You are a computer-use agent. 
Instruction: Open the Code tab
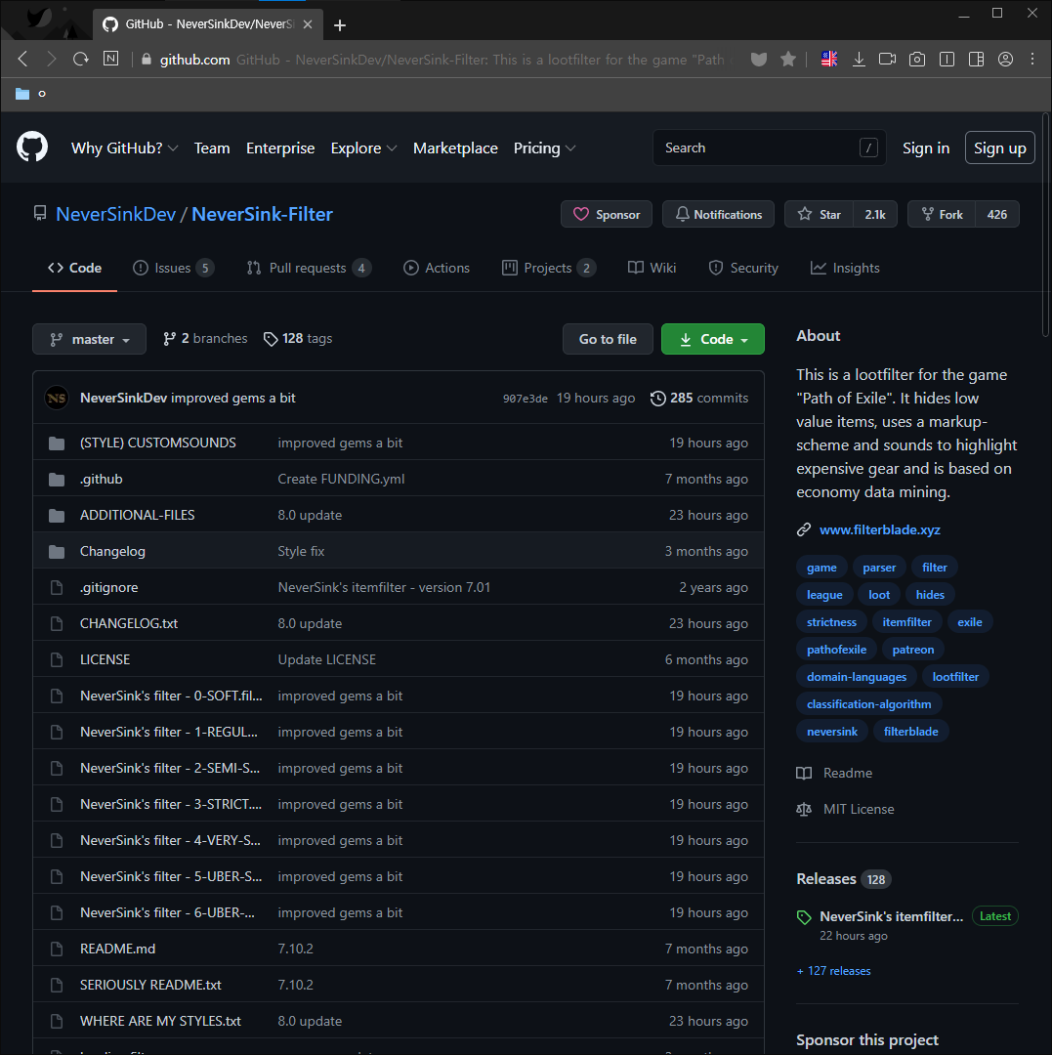(x=74, y=268)
